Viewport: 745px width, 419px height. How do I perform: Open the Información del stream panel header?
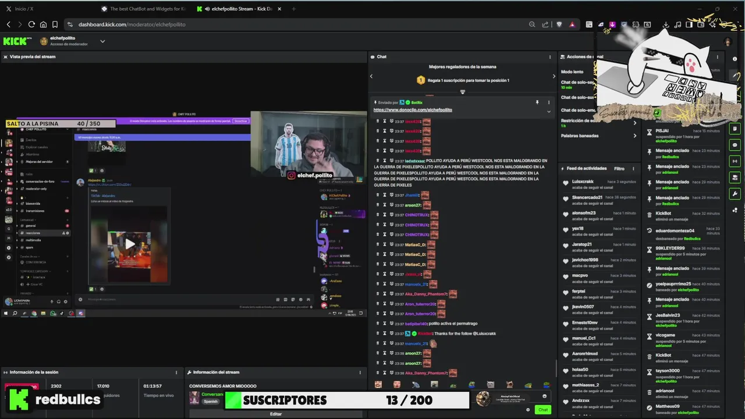pyautogui.click(x=275, y=372)
